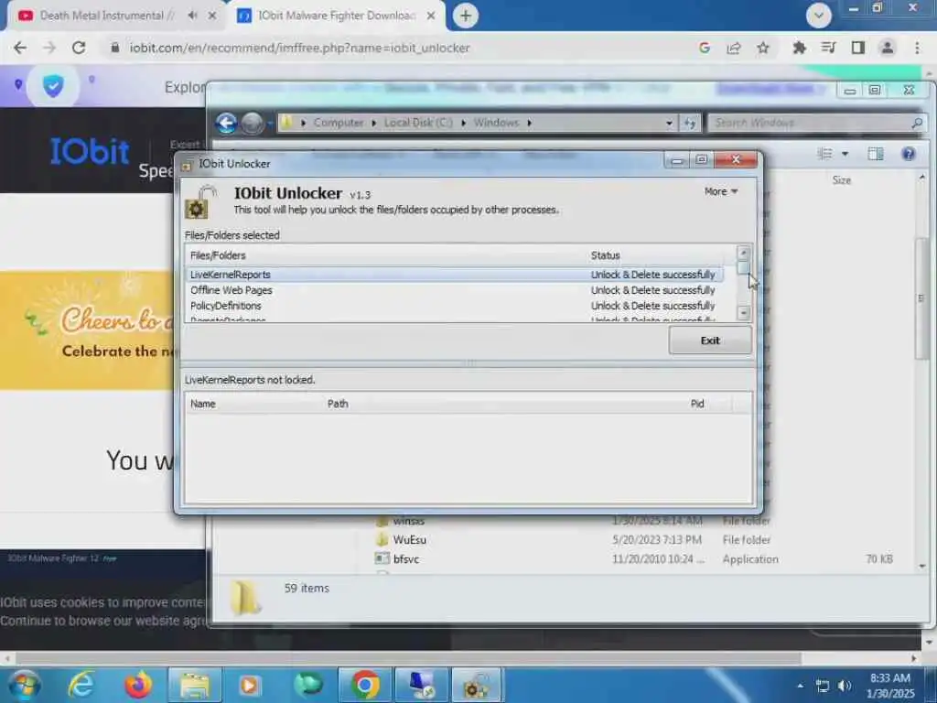Select the winsxs folder in Explorer

pyautogui.click(x=401, y=521)
